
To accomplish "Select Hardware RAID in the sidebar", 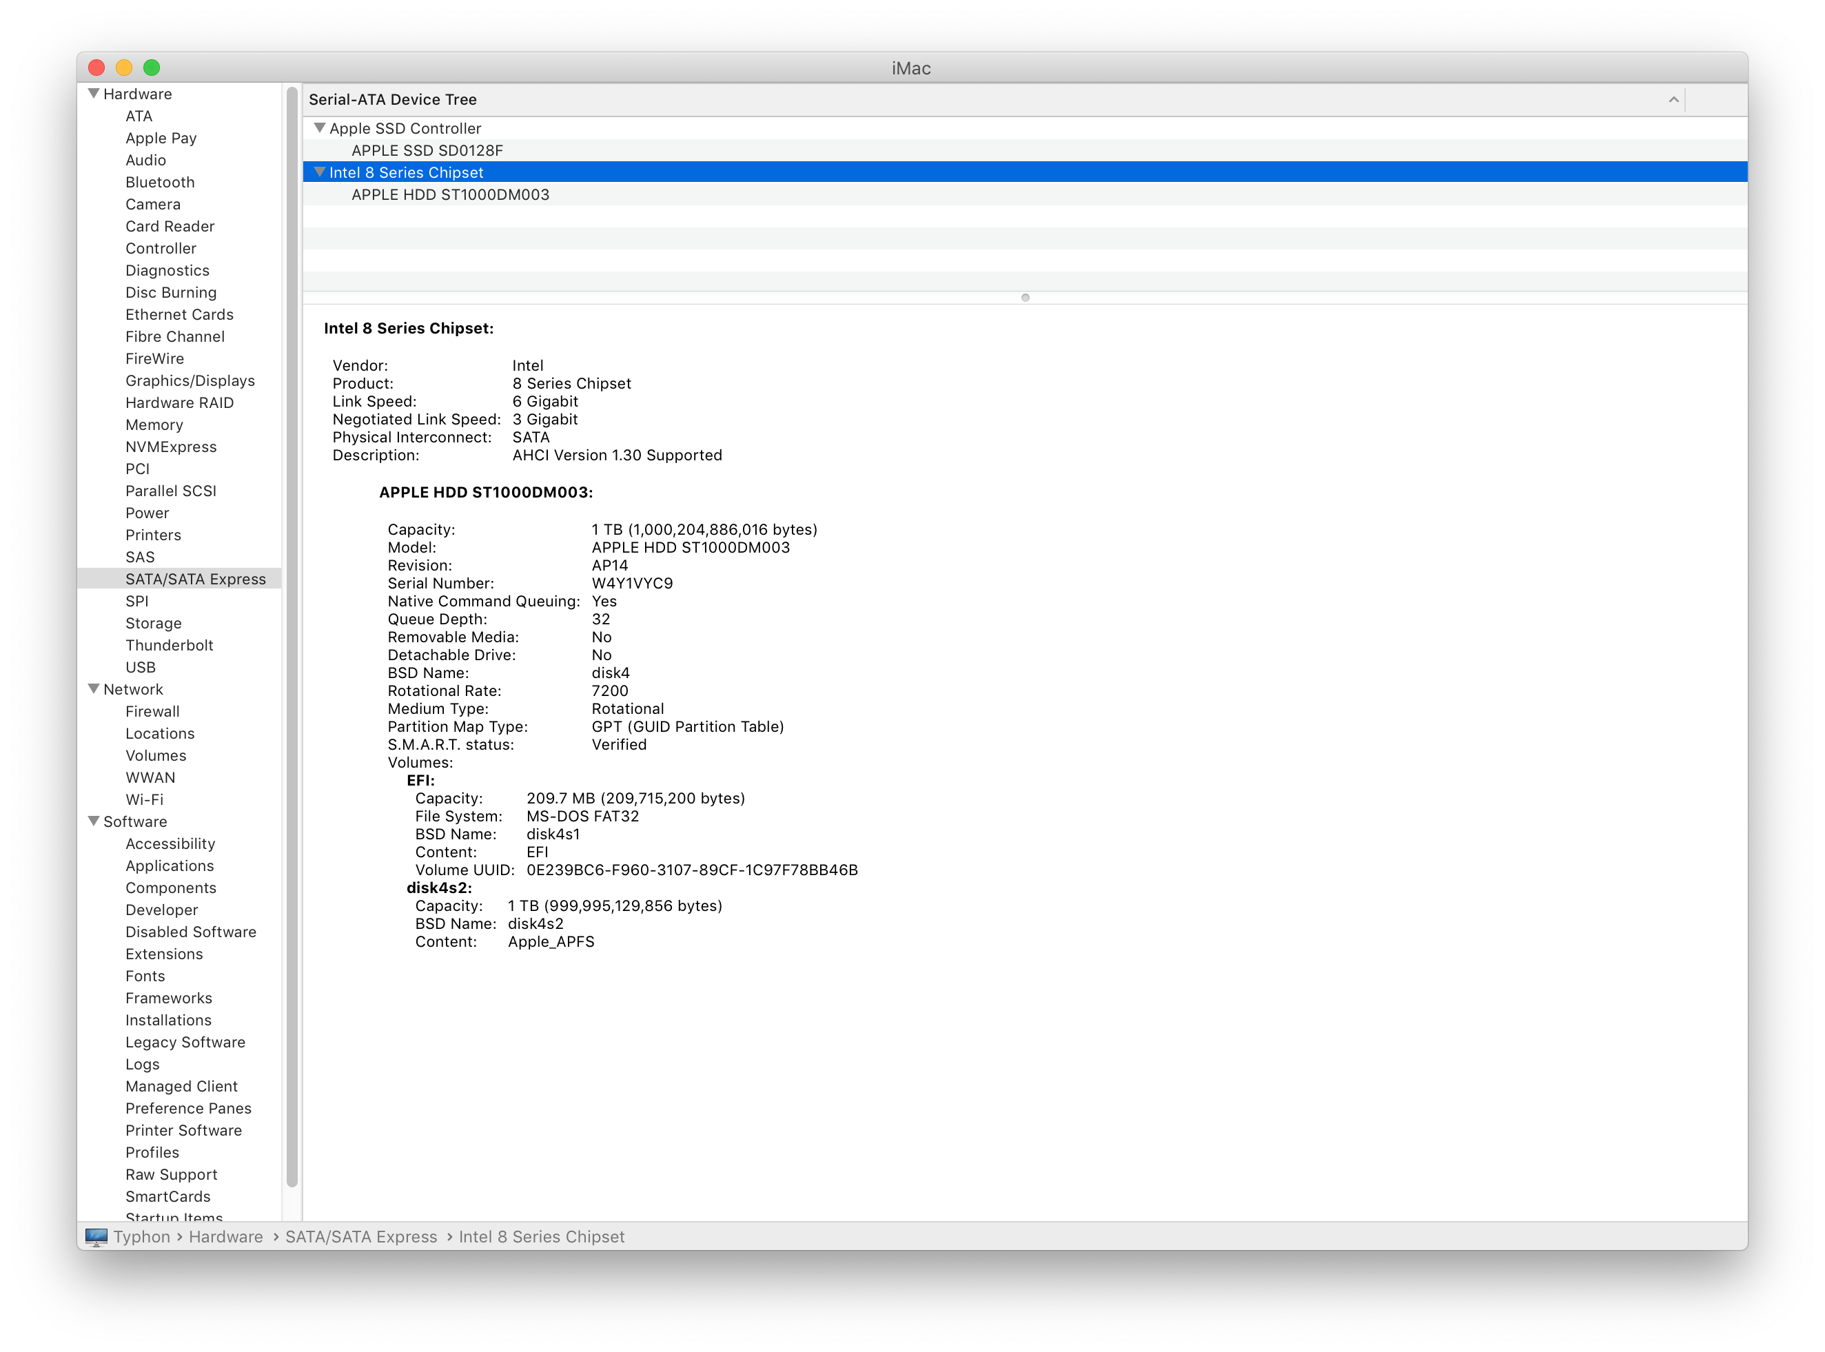I will [179, 404].
